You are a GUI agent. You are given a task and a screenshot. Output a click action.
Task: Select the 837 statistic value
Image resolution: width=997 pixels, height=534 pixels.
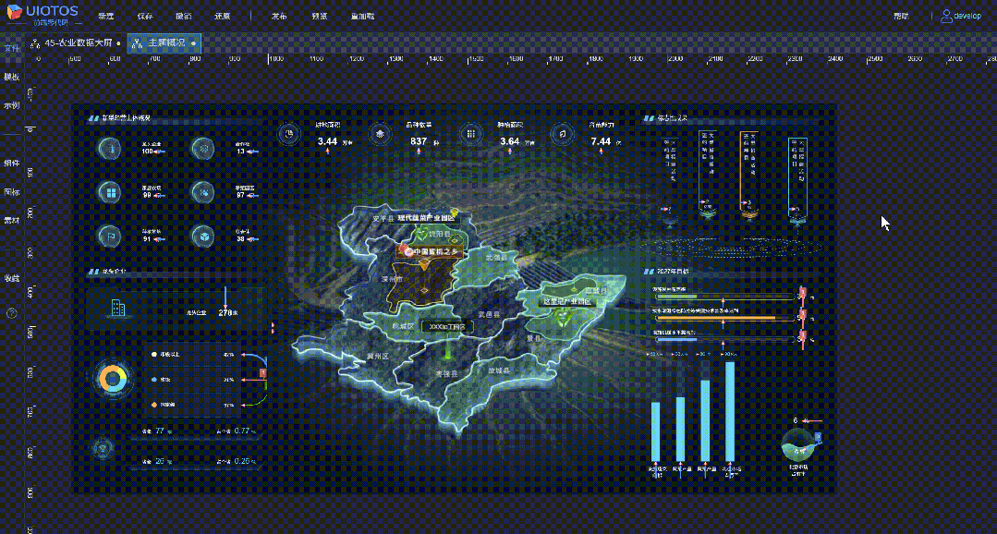419,141
